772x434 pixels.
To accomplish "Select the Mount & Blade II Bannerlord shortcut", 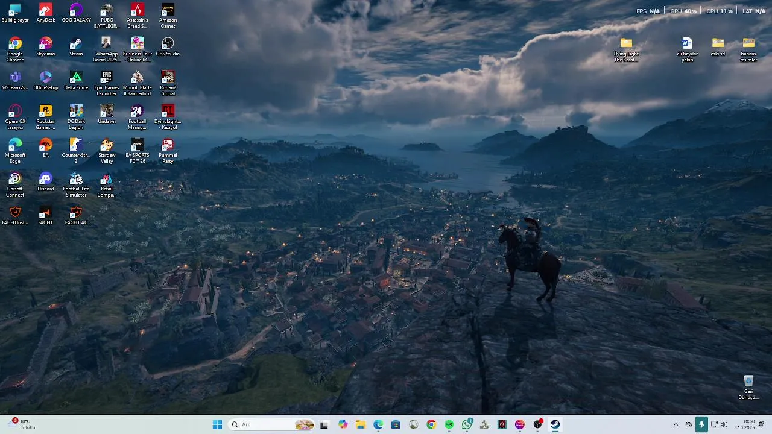I will 138,83.
